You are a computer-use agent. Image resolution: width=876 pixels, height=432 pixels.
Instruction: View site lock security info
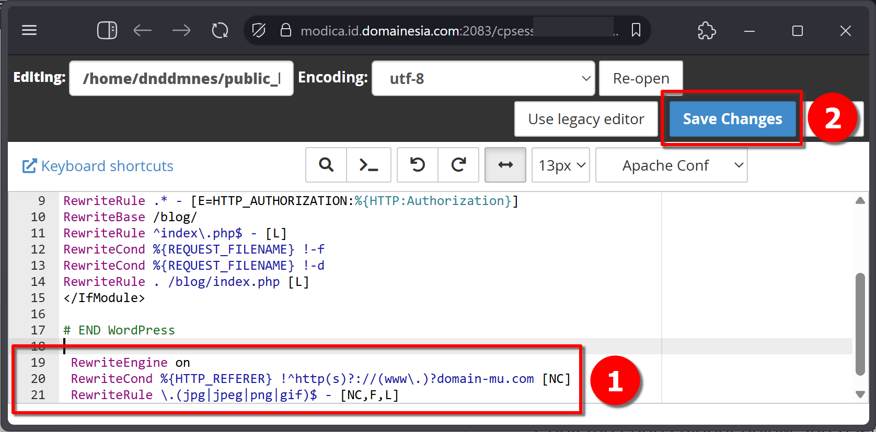(285, 30)
